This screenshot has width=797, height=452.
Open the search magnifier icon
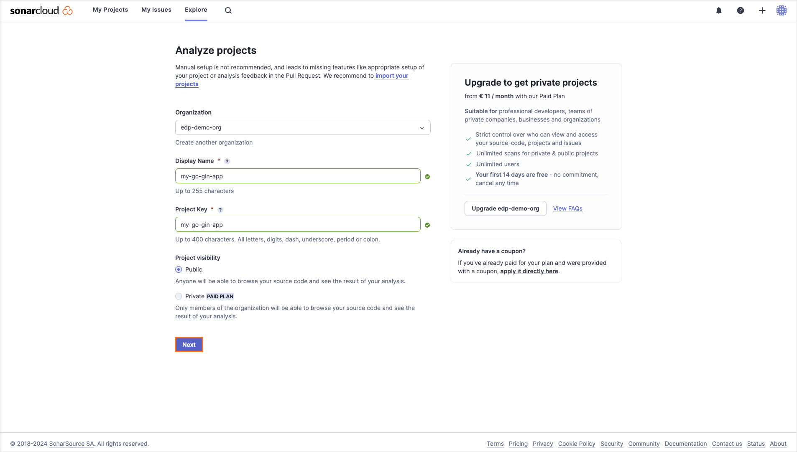[x=228, y=10]
